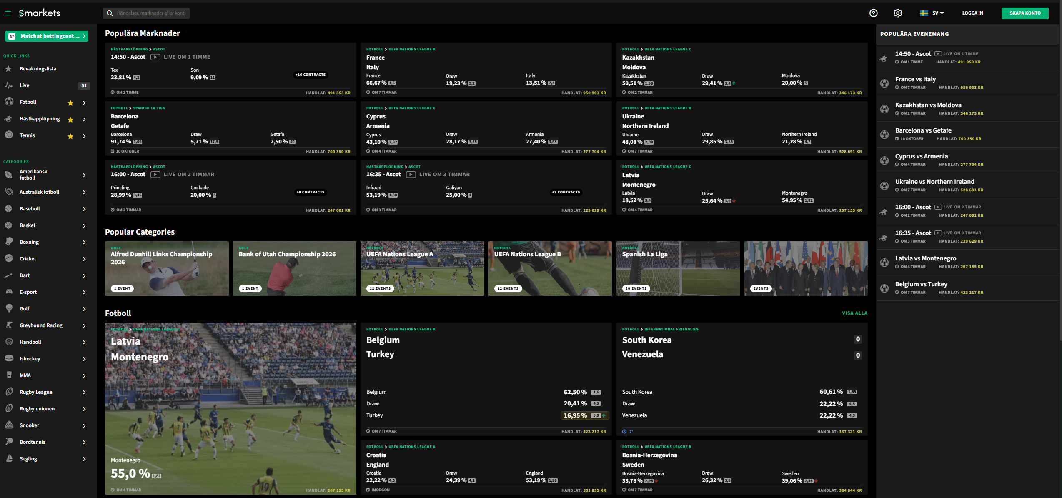Expand the Fotboll quick link chevron
Image resolution: width=1062 pixels, height=498 pixels.
(84, 103)
